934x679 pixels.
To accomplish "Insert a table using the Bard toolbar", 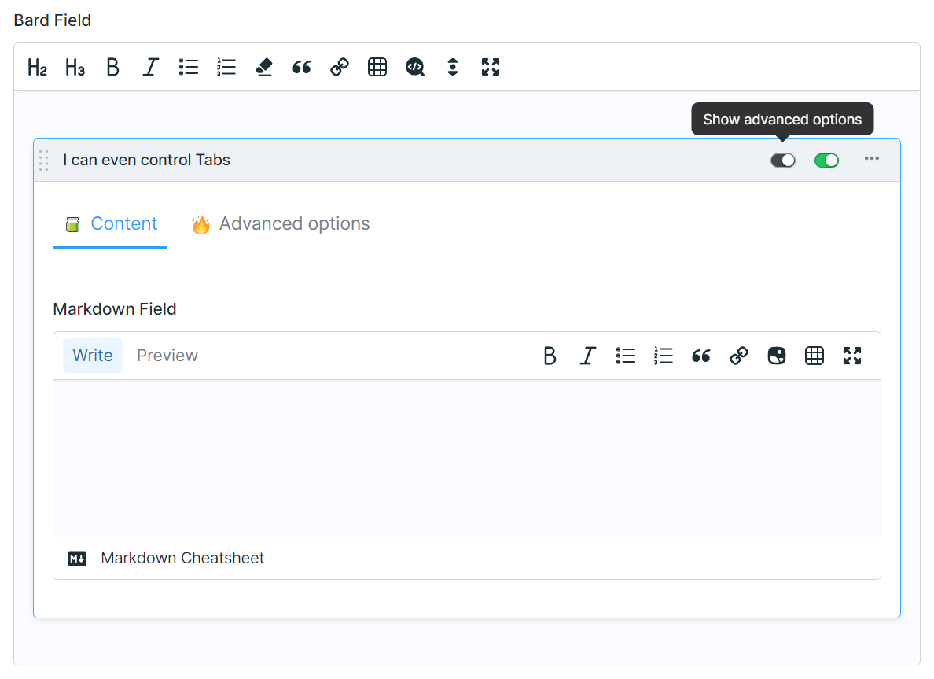I will click(377, 67).
